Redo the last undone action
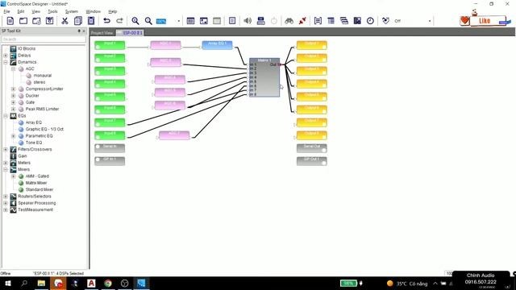516x290 pixels. click(119, 21)
